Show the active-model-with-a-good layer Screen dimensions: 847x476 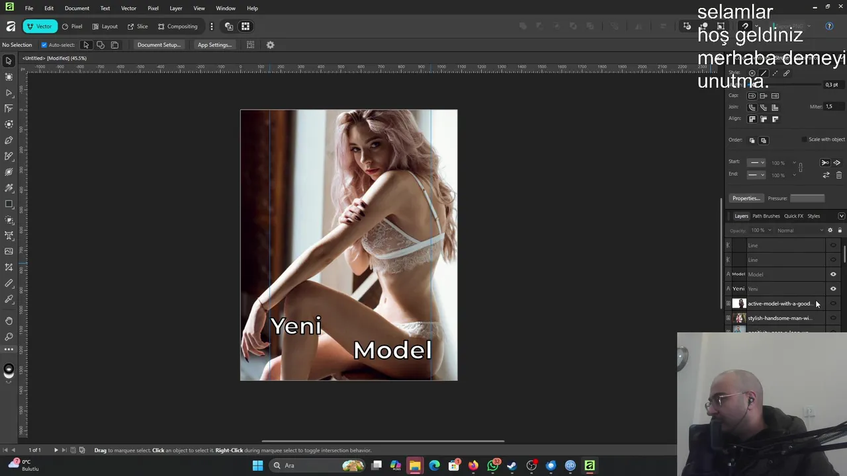pyautogui.click(x=833, y=303)
